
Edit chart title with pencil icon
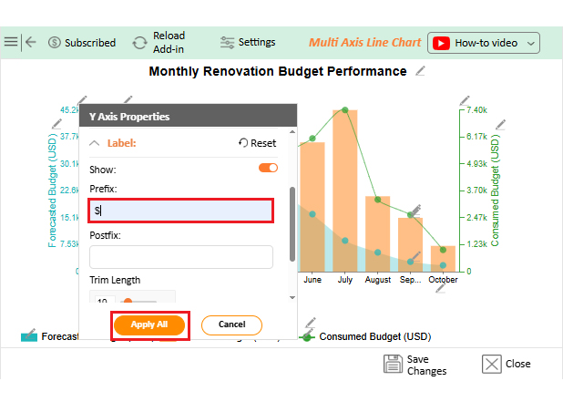coord(420,71)
